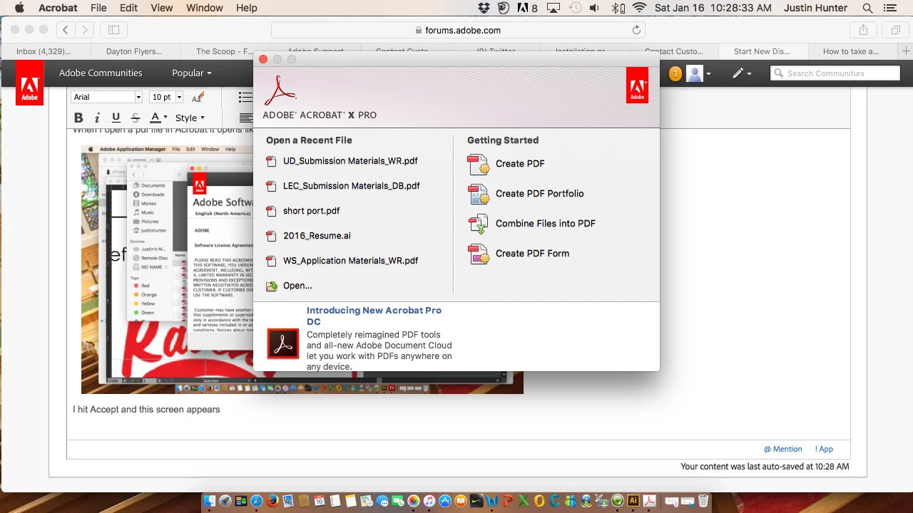Switch to the How to take a... tab
The image size is (913, 513).
[851, 51]
